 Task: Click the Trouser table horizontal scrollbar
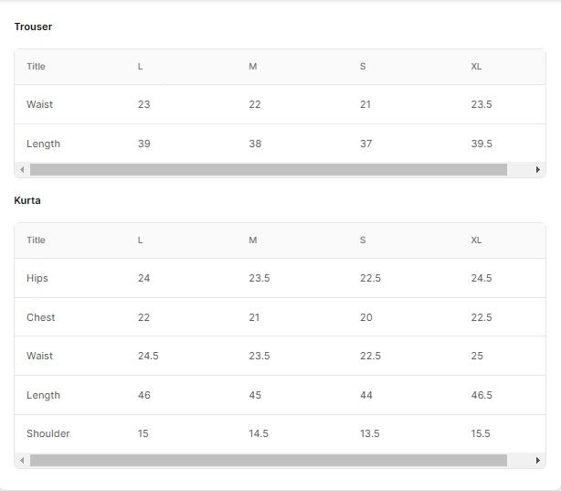point(268,170)
